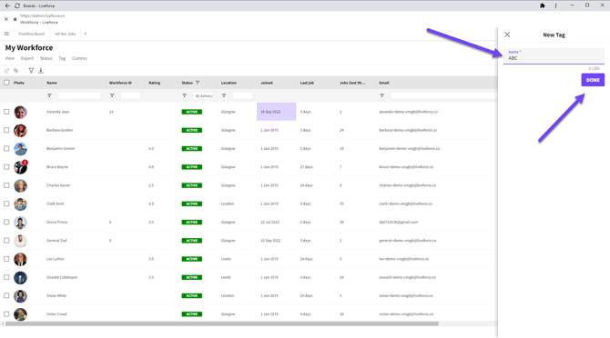Add a new board tab with plus
The height and width of the screenshot is (338, 610).
(86, 34)
